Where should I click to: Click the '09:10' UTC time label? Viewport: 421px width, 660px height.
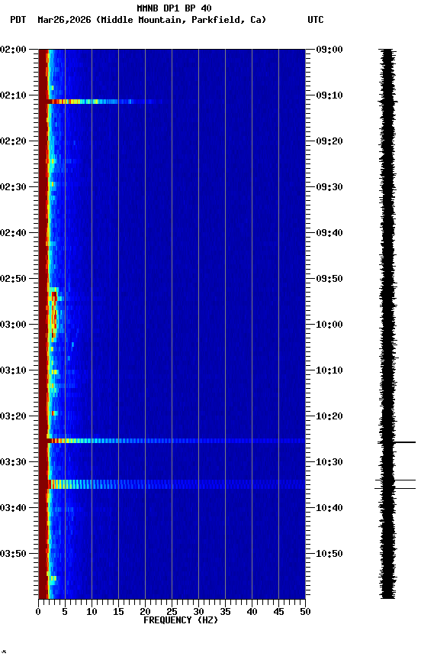329,95
